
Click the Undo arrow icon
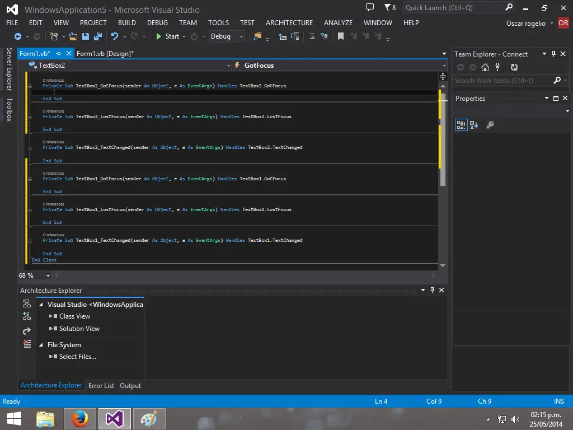[114, 36]
